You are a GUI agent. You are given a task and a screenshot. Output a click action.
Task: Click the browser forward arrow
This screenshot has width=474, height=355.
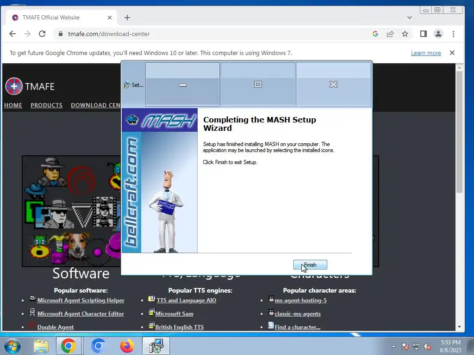(x=27, y=34)
